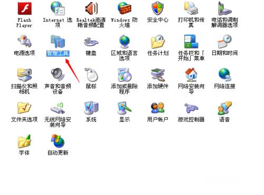Open 任务栏和「开始」菜单 icon
Screen dimensions: 264x195
191,42
